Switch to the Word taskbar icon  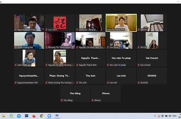click(57, 116)
